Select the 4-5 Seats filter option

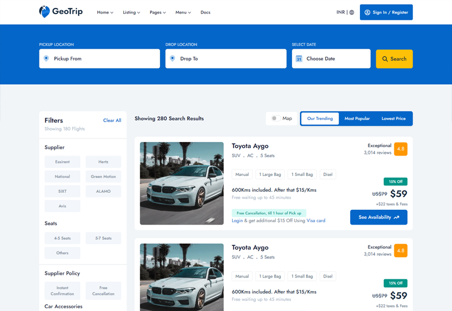coord(62,238)
